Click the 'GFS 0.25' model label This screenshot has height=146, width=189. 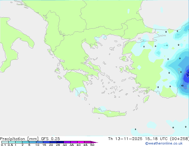(50, 139)
